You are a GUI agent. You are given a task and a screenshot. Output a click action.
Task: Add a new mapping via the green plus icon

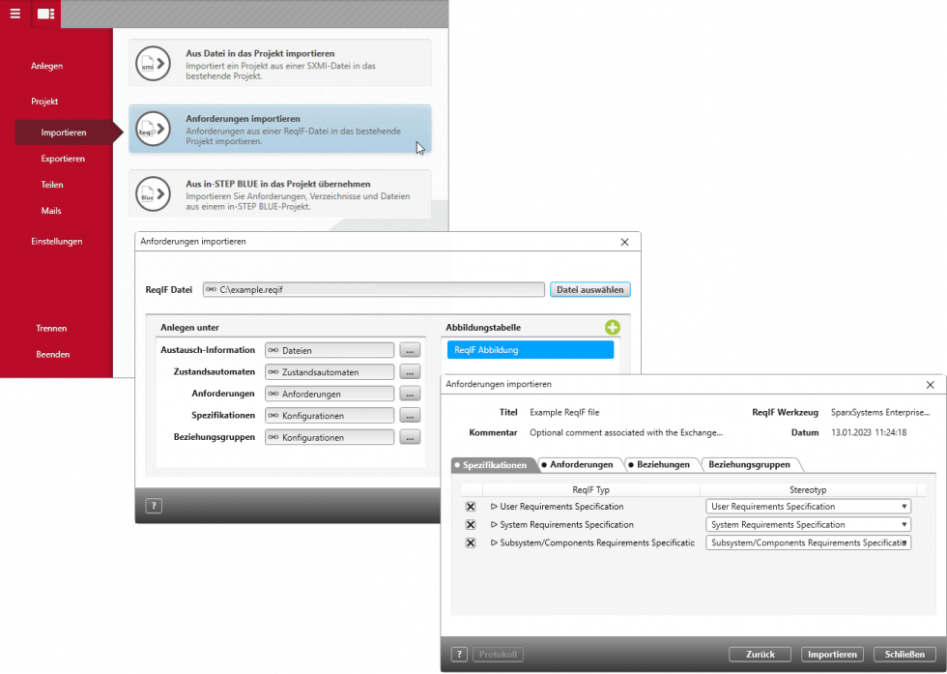click(x=612, y=328)
